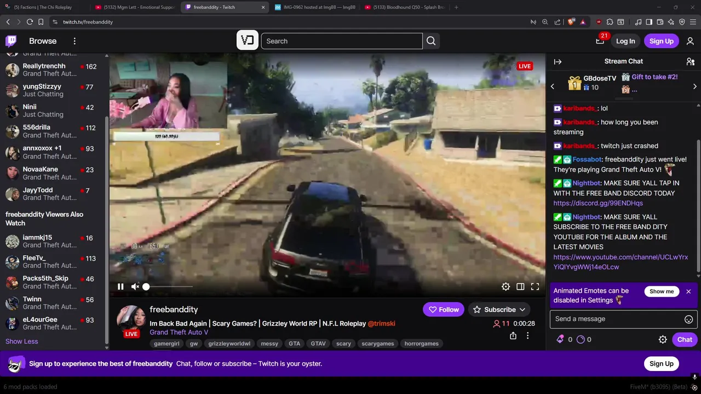The height and width of the screenshot is (394, 701).
Task: Open the emote picker smiley in chat box
Action: [689, 319]
